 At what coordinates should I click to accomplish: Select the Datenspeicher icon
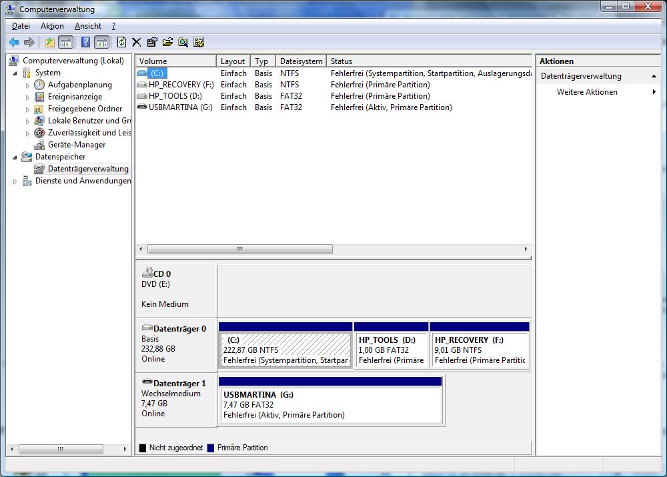(x=27, y=157)
